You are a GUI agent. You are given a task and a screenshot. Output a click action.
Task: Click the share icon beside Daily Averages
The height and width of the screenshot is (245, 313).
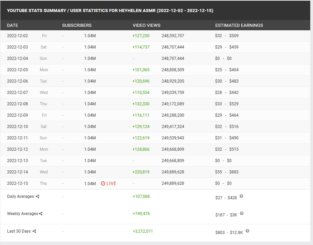pyautogui.click(x=37, y=196)
